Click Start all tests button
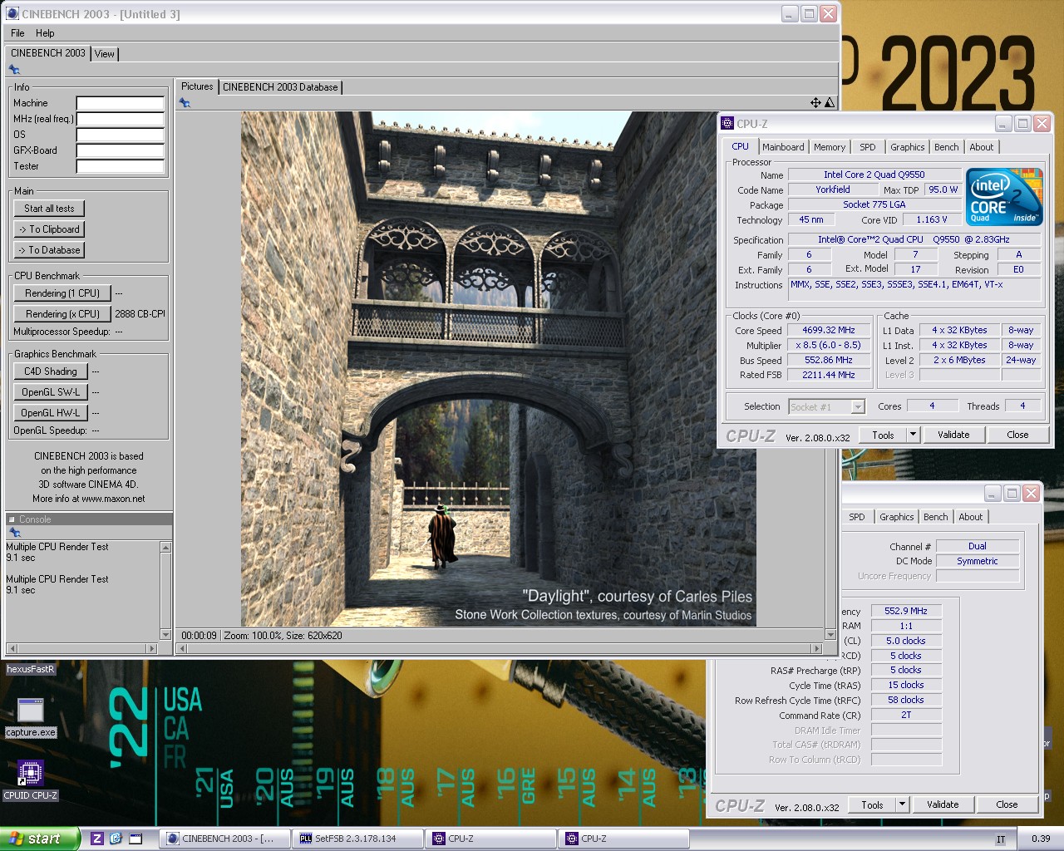Screen dimensions: 1064x851 (x=49, y=209)
